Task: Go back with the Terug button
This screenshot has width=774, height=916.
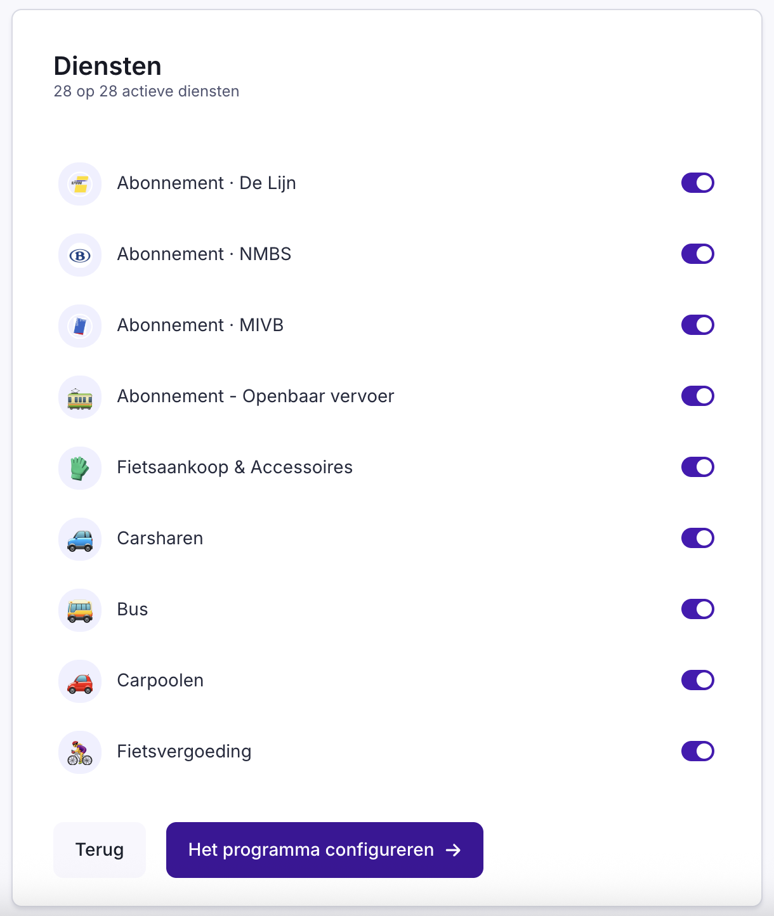Action: (100, 850)
